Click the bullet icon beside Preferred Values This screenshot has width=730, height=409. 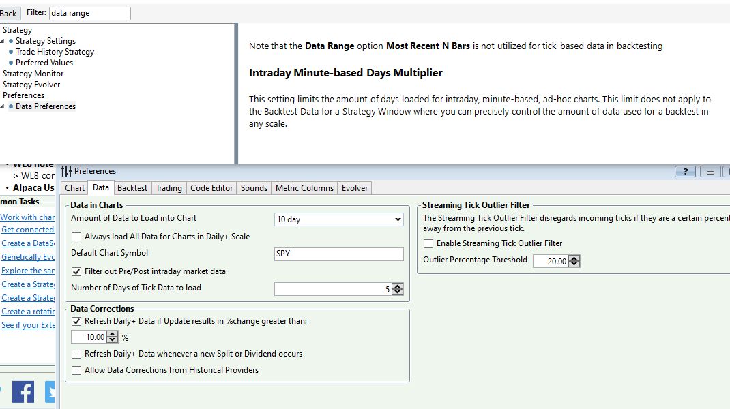[11, 63]
